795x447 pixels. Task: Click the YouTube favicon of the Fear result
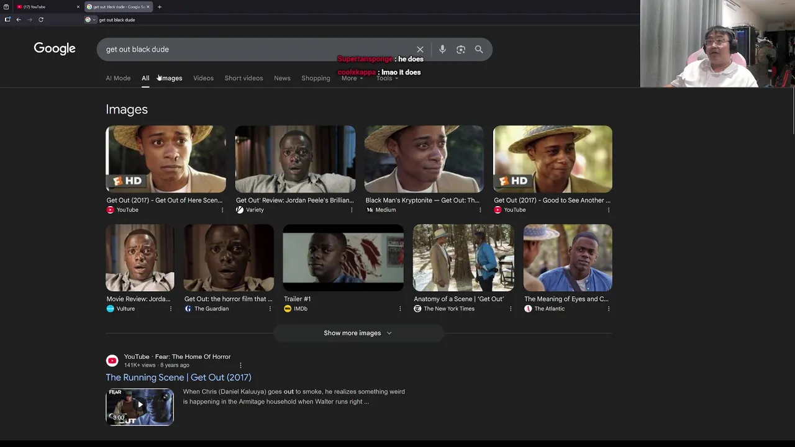point(112,361)
